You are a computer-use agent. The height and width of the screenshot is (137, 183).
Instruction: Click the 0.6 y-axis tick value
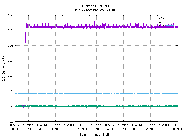click(10, 15)
